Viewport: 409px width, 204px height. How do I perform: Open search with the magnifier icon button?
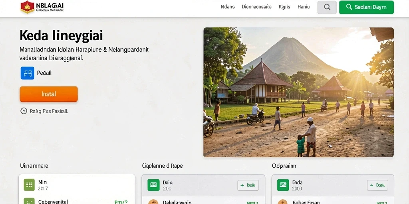coord(327,7)
